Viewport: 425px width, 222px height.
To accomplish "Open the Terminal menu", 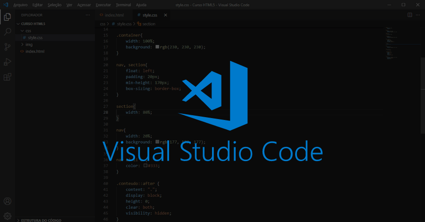I will [123, 5].
